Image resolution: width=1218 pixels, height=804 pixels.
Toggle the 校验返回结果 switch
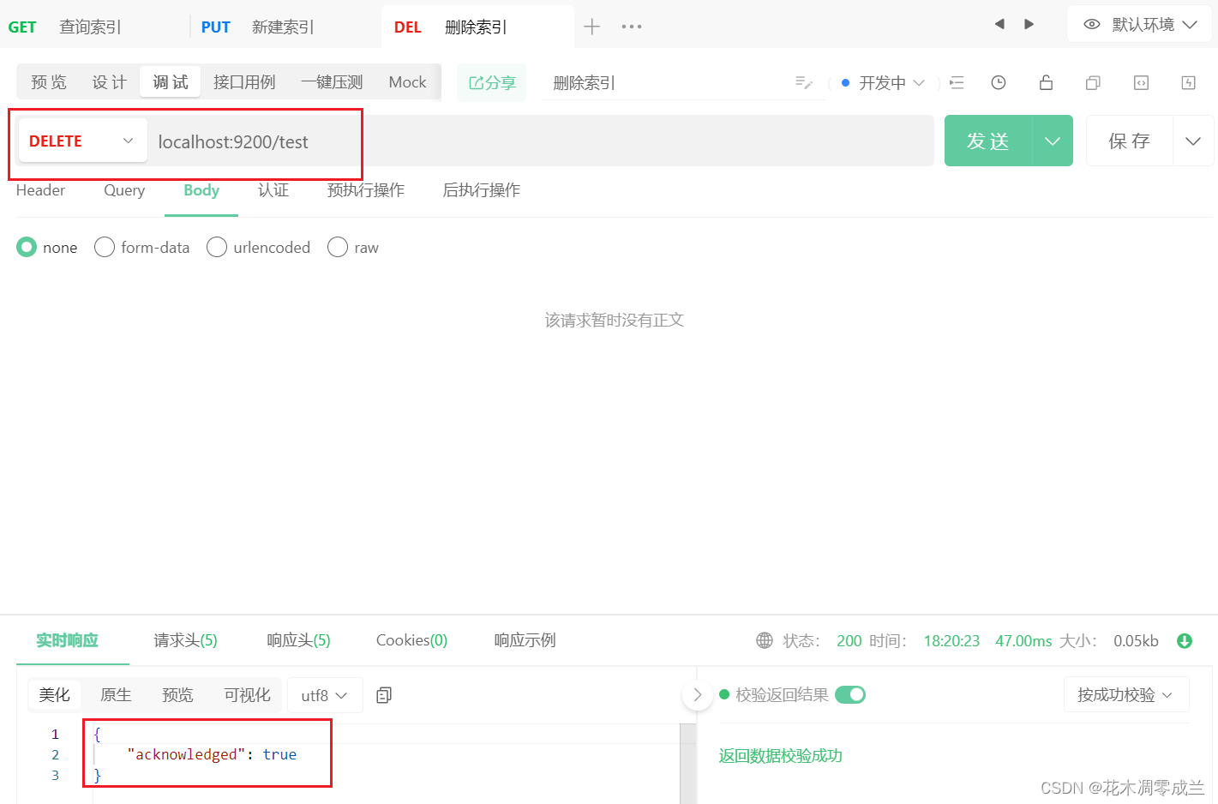coord(850,694)
